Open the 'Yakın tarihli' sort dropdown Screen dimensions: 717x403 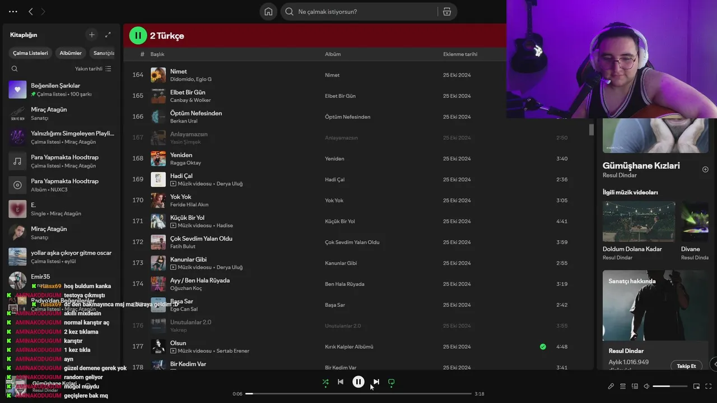[93, 69]
